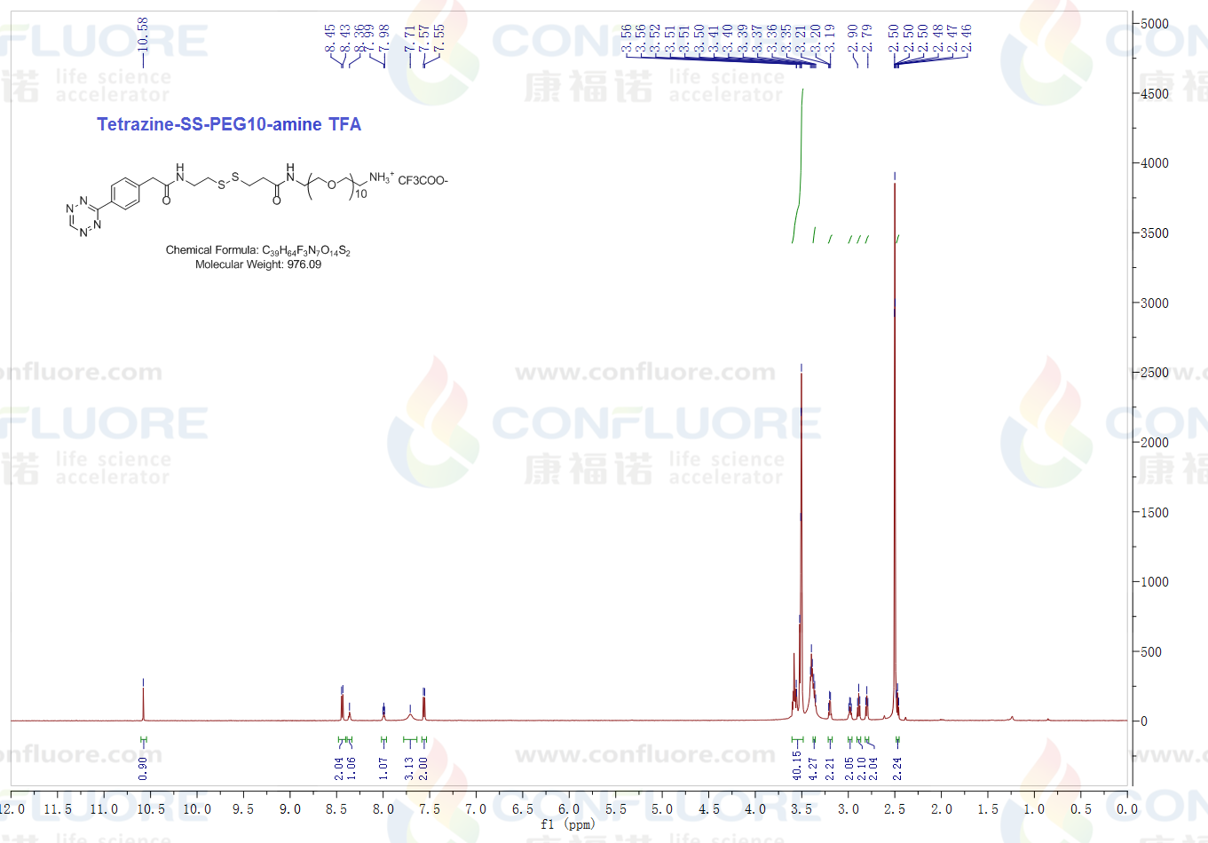The width and height of the screenshot is (1208, 843).
Task: Click the 10.58 peak label at top
Action: [x=143, y=35]
